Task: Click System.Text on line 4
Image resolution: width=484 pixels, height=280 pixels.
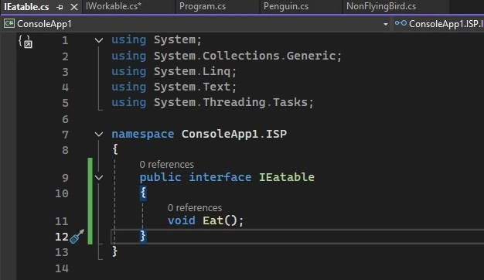Action: 192,87
